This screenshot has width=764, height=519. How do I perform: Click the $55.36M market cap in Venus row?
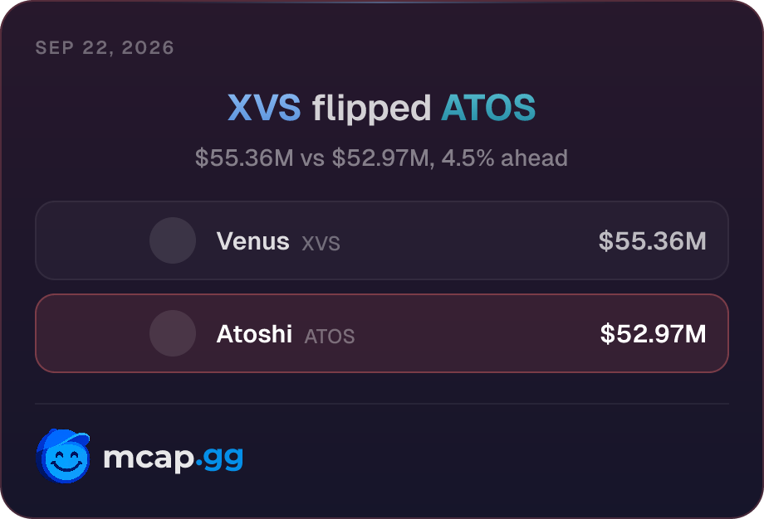[x=653, y=240]
